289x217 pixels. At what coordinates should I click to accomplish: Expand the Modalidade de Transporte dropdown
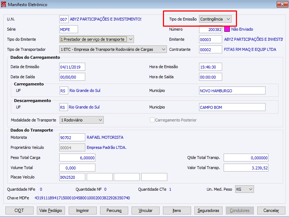click(x=81, y=120)
